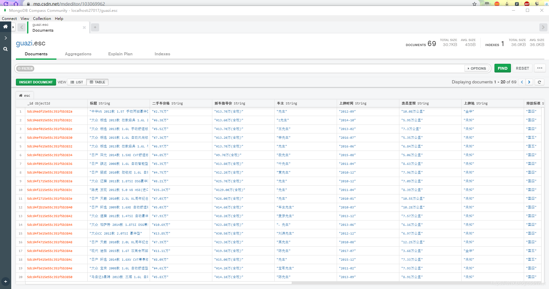The height and width of the screenshot is (289, 549).
Task: Close the guazi.esc tab
Action: tap(84, 27)
